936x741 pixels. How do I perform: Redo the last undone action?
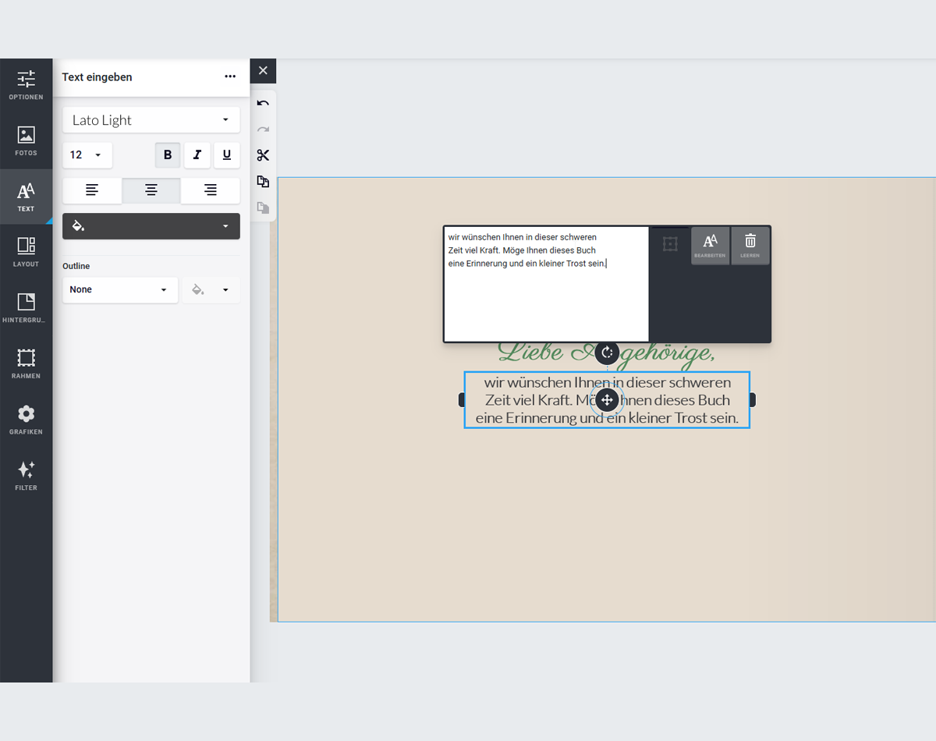coord(263,129)
